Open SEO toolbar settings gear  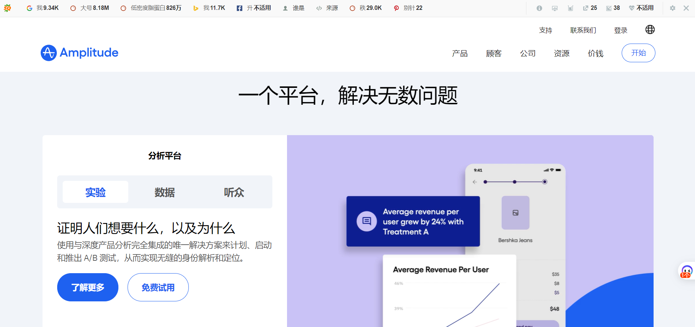673,8
